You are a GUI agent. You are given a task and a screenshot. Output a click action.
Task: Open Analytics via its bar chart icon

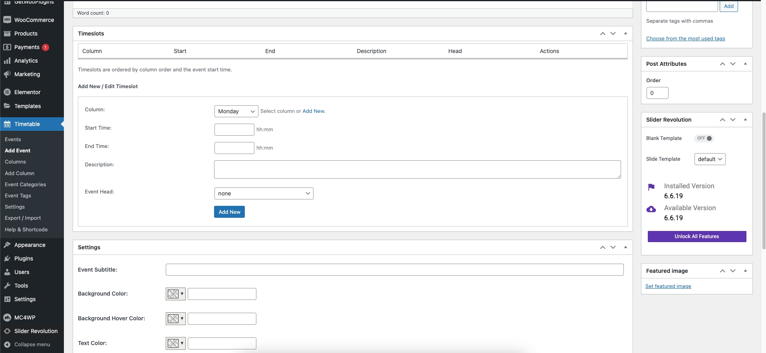pyautogui.click(x=7, y=61)
